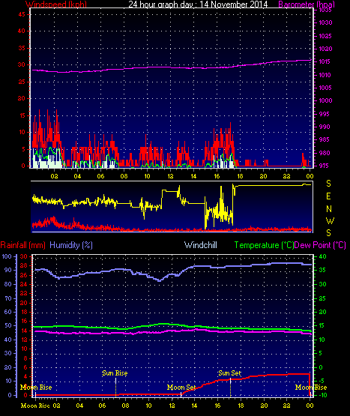Click the 40 temperature scale value
The width and height of the screenshot is (350, 416).
pos(322,256)
